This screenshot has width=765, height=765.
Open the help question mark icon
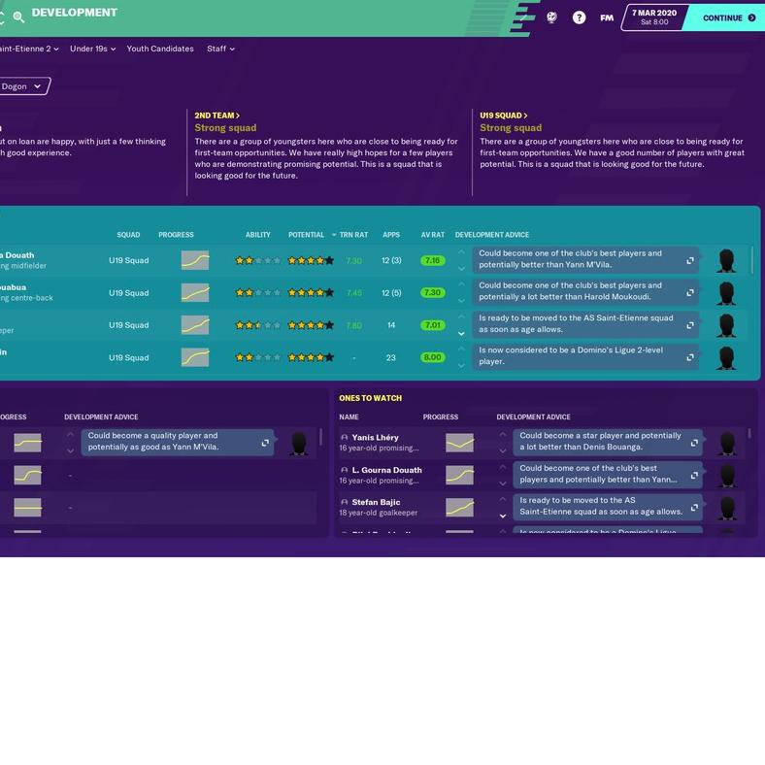(579, 17)
